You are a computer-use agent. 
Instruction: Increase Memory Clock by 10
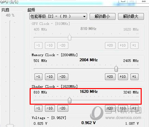(123, 77)
